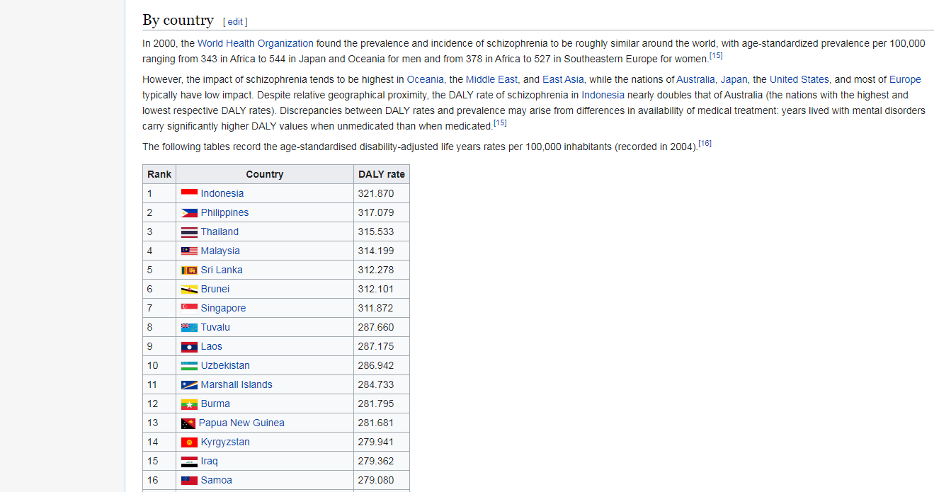Open the Singapore country link
Screen dimensions: 951x492
point(223,308)
